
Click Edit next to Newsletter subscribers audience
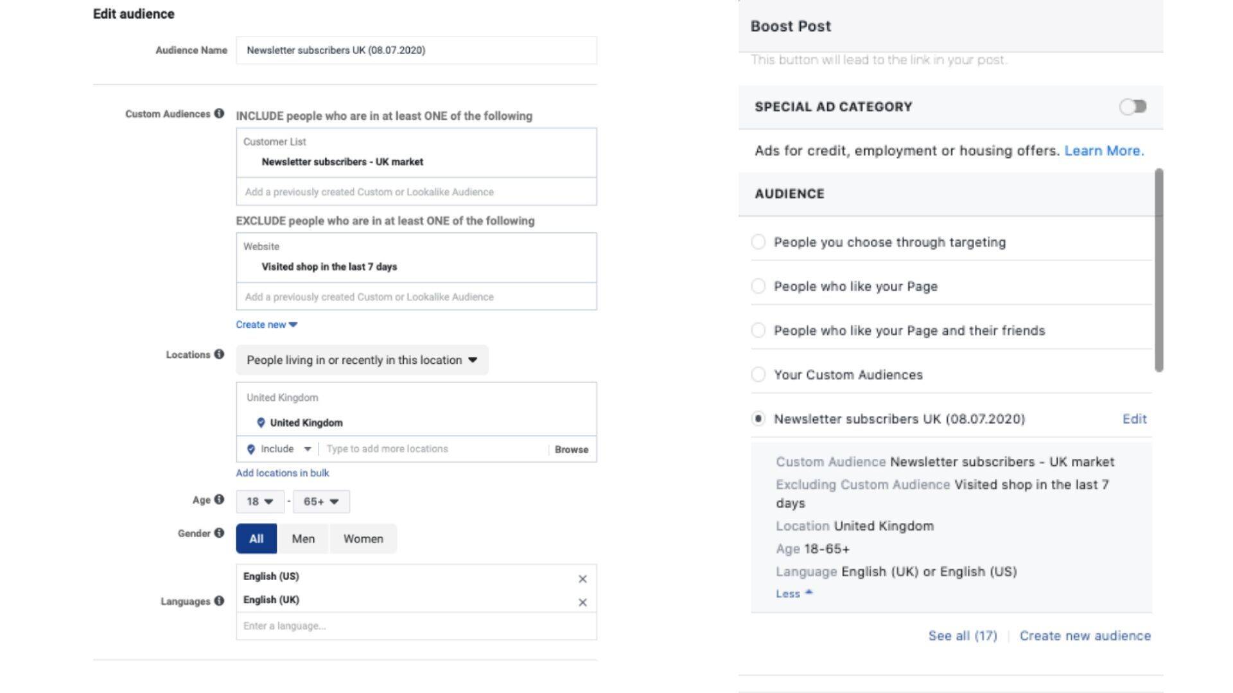pos(1134,419)
